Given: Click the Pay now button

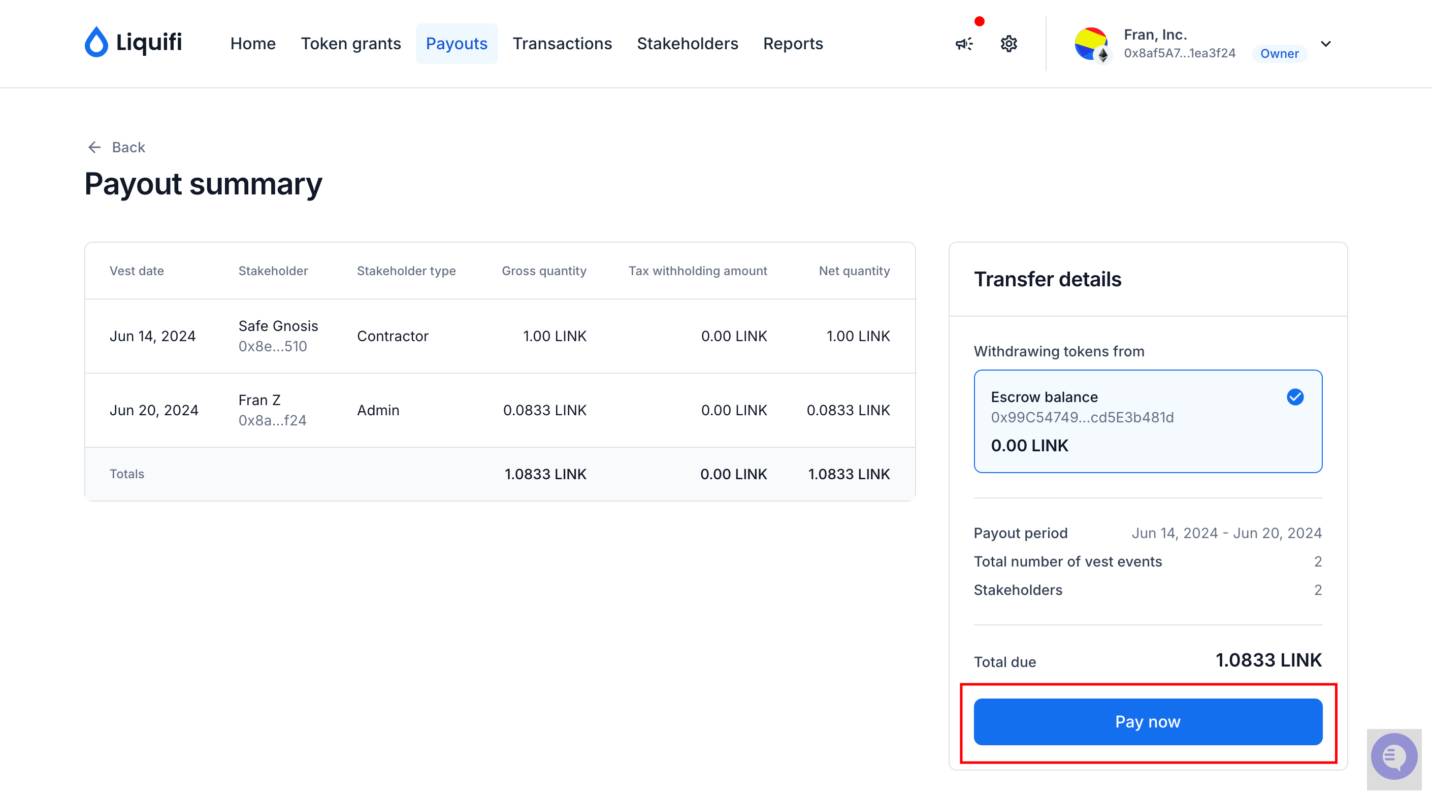Looking at the screenshot, I should click(1148, 721).
